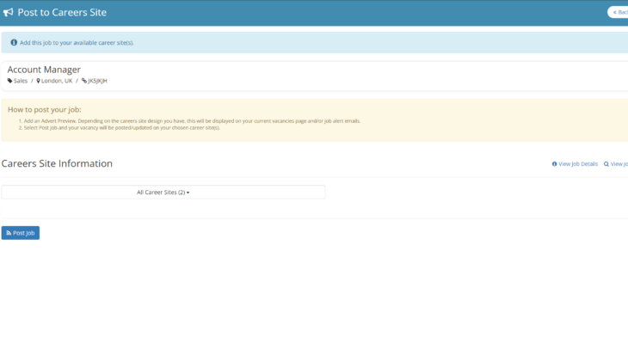This screenshot has width=628, height=361.
Task: Go back using the Back button
Action: 618,12
